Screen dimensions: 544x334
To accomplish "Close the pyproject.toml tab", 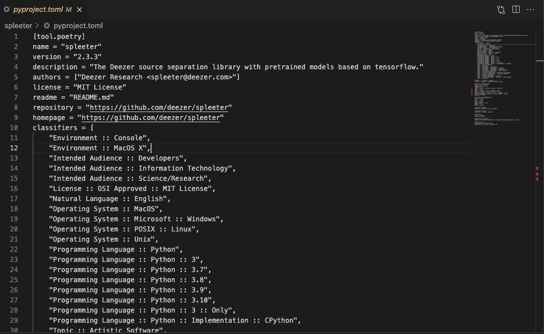I will pyautogui.click(x=79, y=10).
